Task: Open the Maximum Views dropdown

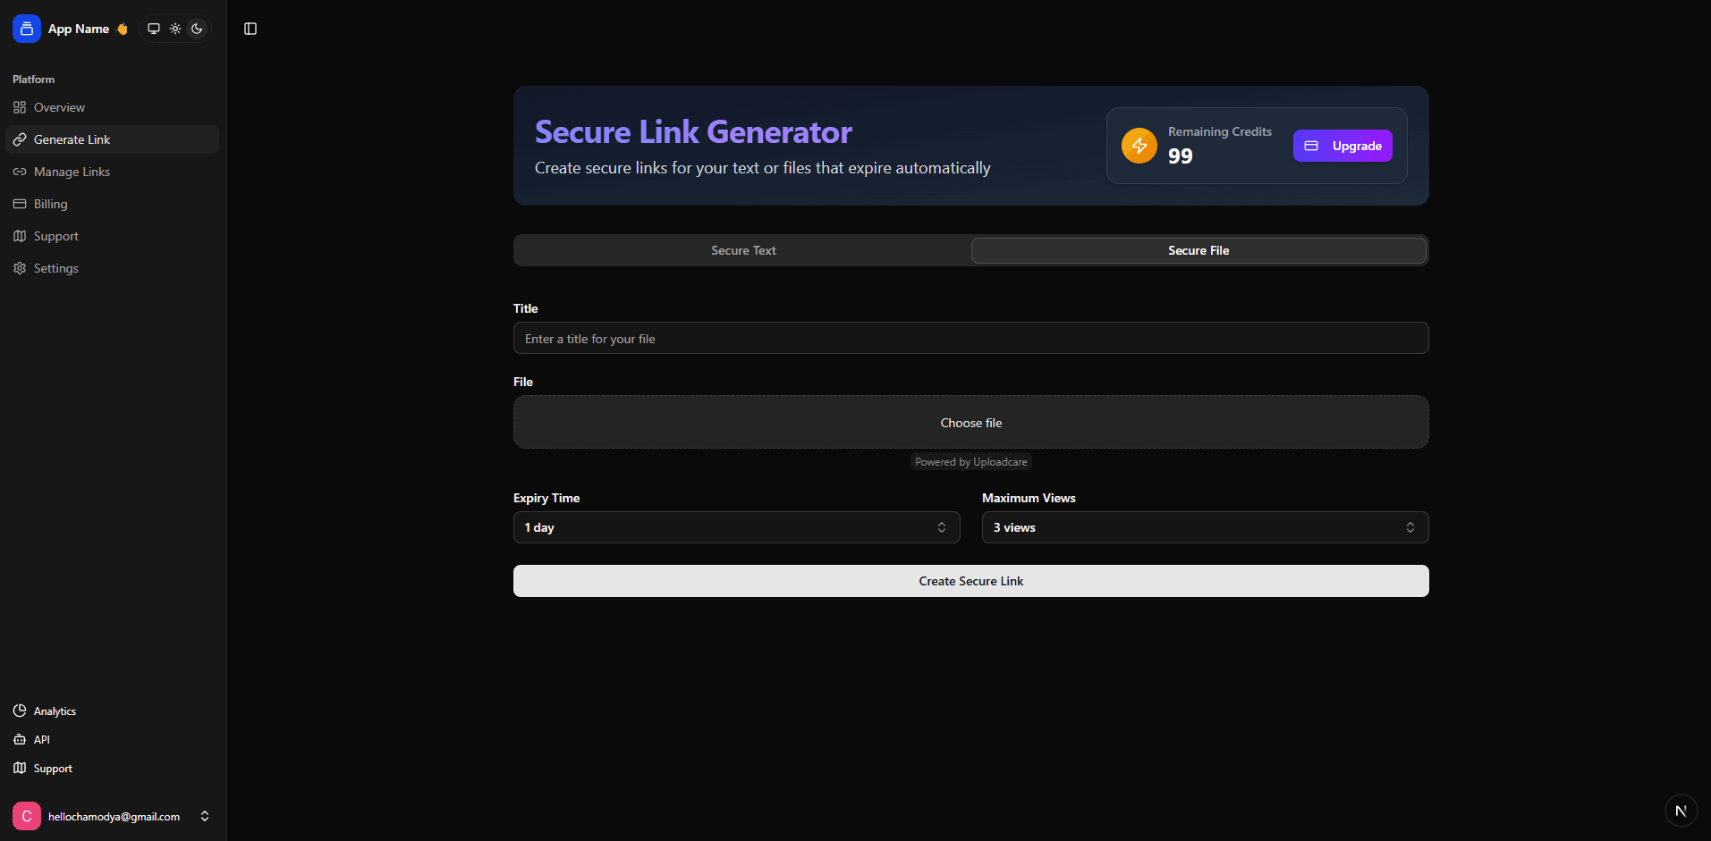Action: tap(1206, 527)
